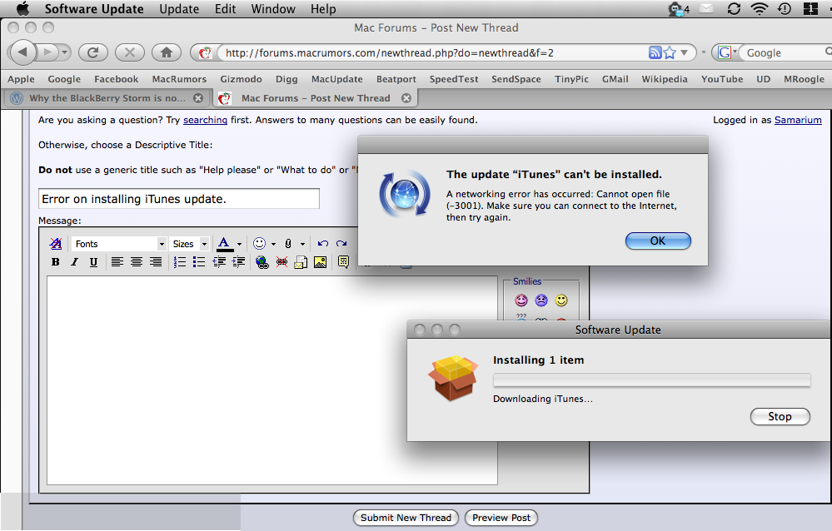Undo the last edit in editor
Image resolution: width=832 pixels, height=531 pixels.
click(322, 244)
